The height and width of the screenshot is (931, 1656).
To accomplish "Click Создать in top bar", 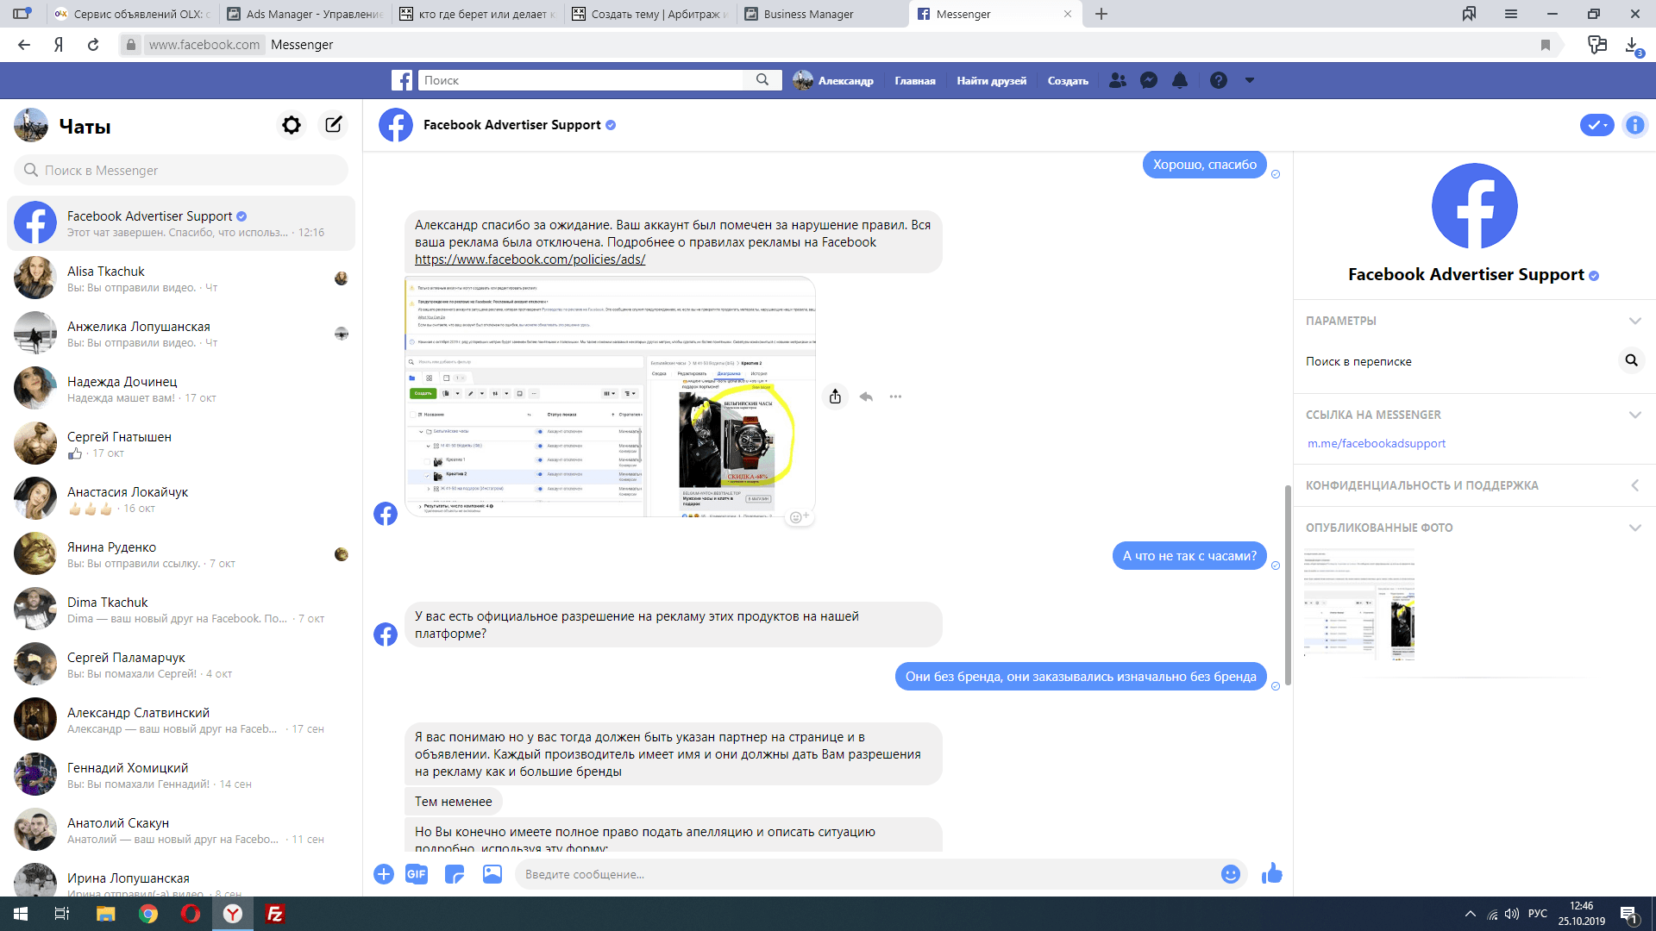I will 1068,80.
